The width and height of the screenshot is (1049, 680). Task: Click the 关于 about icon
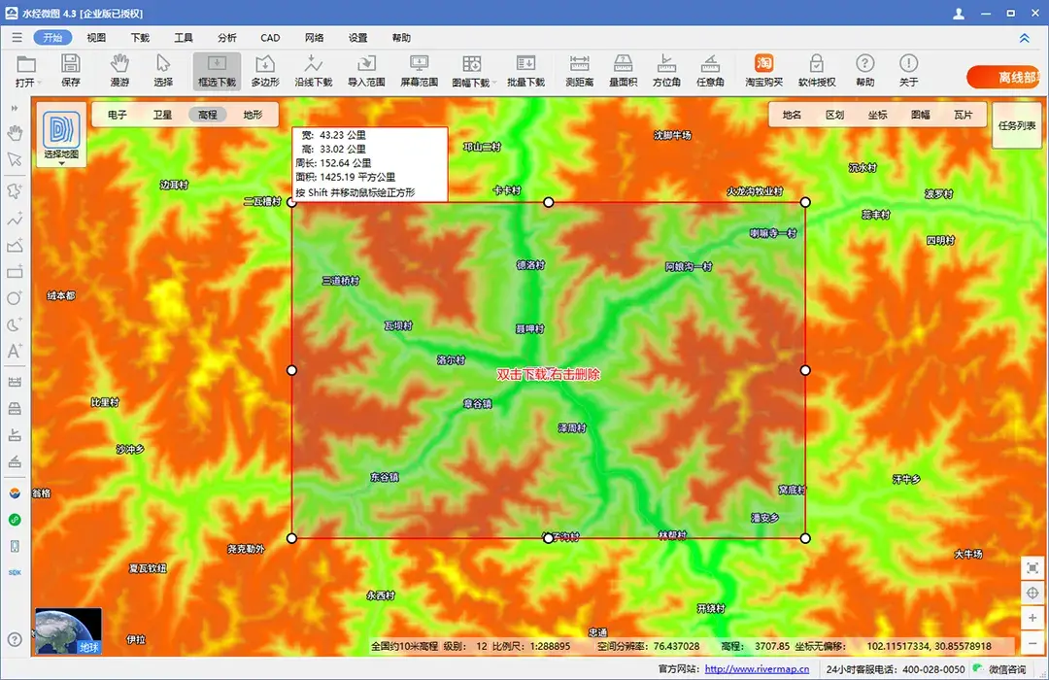click(908, 71)
